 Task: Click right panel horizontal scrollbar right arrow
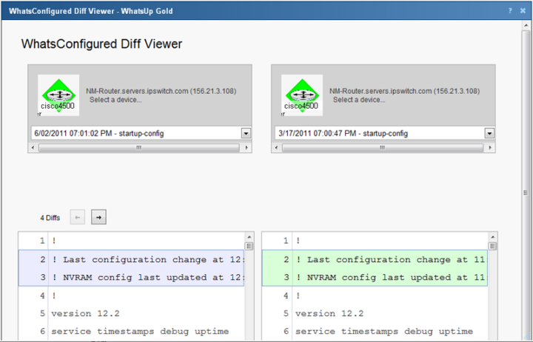click(490, 148)
